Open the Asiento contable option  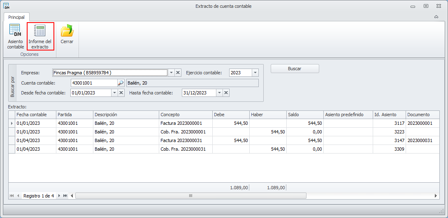(16, 37)
